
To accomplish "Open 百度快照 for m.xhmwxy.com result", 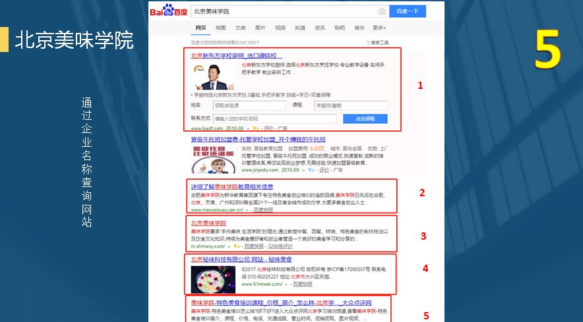I will point(254,246).
